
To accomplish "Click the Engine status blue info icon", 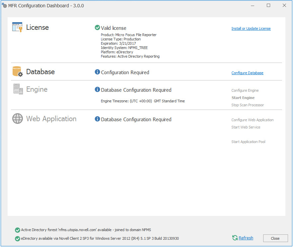I will (x=97, y=90).
